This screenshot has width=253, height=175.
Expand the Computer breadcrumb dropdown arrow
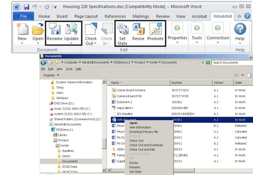80,62
